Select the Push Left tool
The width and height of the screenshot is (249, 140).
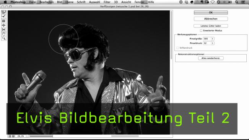[4, 29]
